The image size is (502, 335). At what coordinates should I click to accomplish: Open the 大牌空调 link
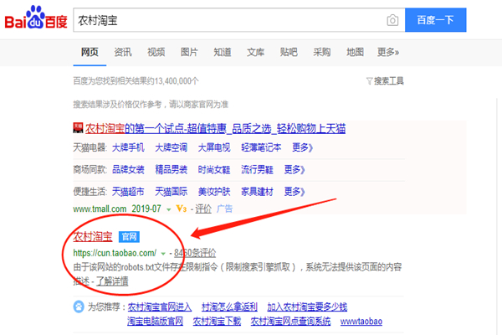click(x=171, y=147)
